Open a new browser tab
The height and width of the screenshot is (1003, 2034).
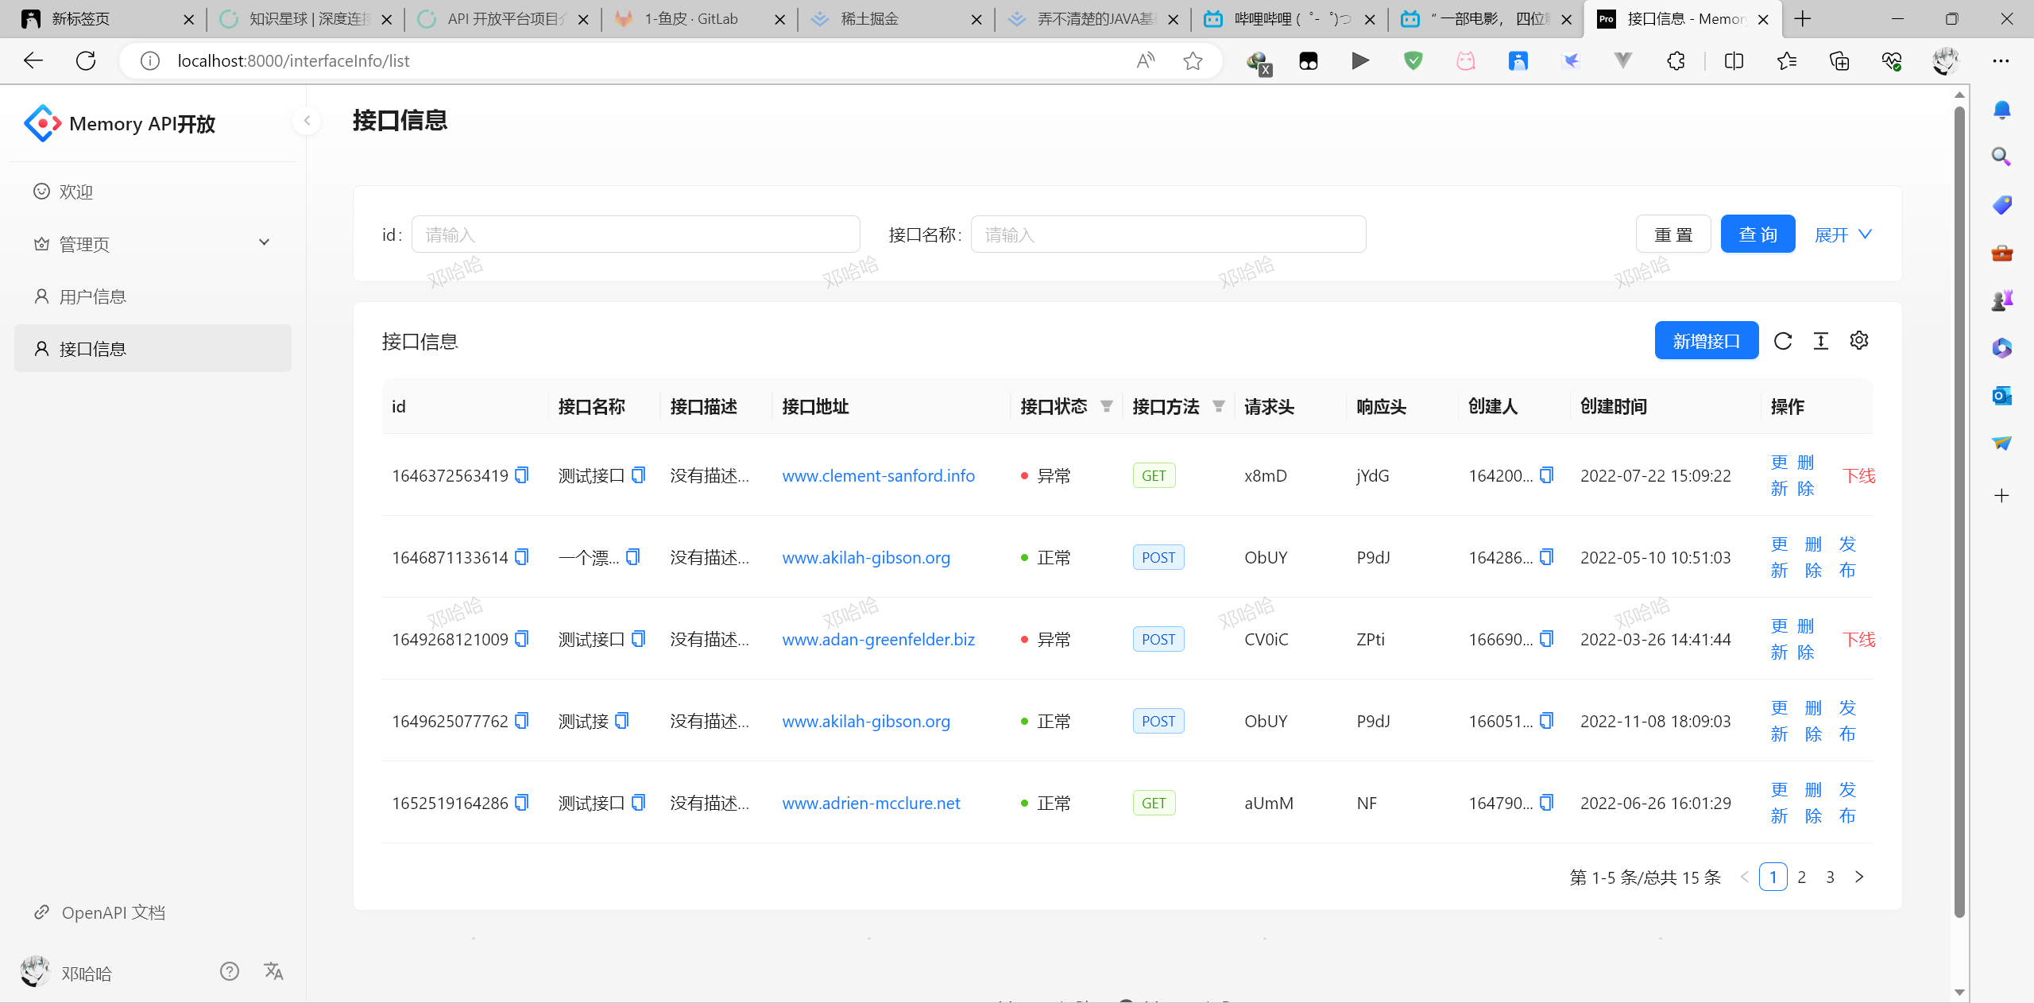coord(1803,19)
